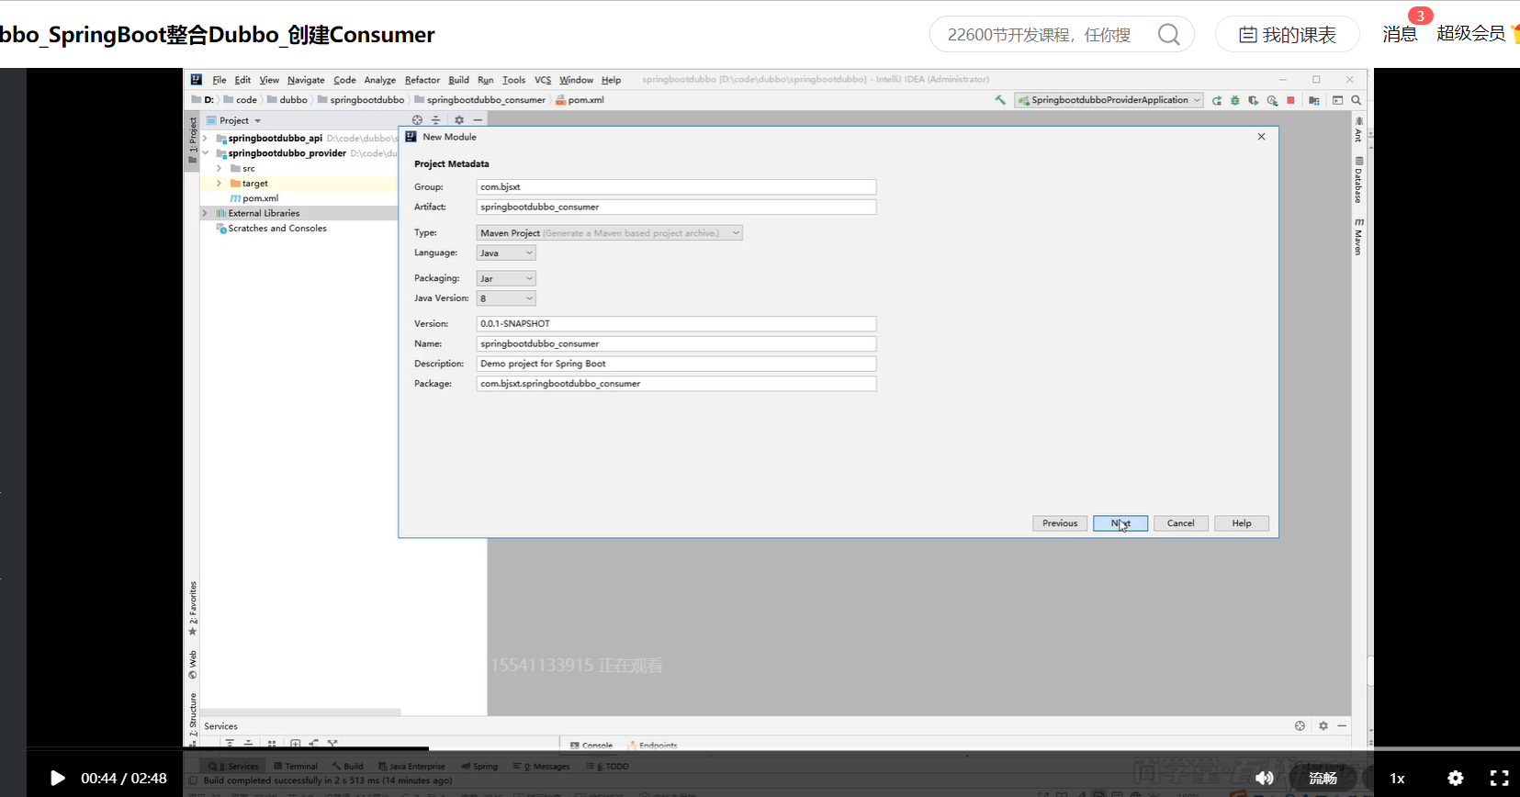This screenshot has height=797, width=1520.
Task: Hide the Services panel using minus icon
Action: [1342, 725]
